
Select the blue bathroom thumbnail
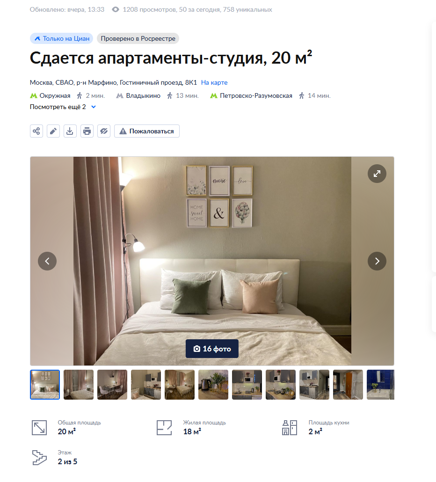pyautogui.click(x=380, y=385)
